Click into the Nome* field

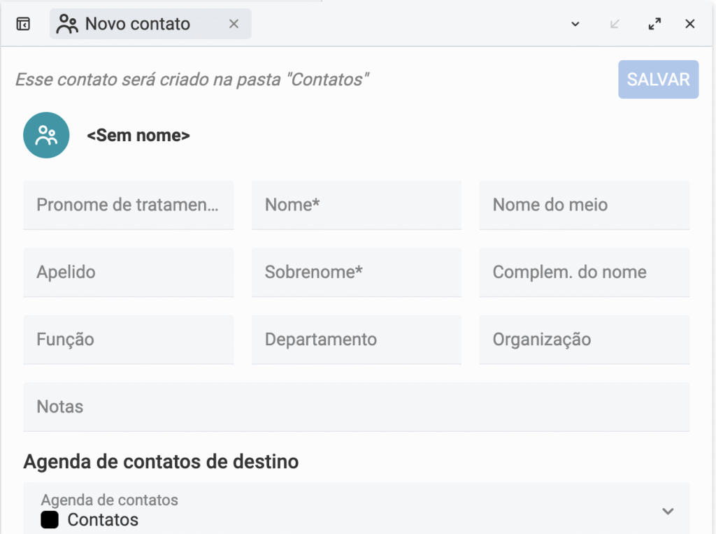point(357,205)
